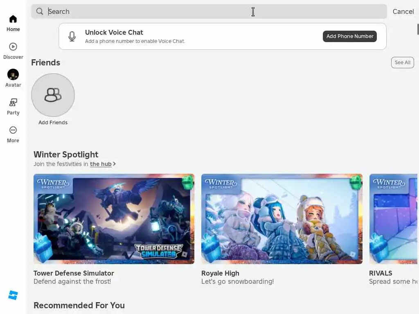This screenshot has height=314, width=419.
Task: Open the Discover page icon
Action: coord(13,47)
